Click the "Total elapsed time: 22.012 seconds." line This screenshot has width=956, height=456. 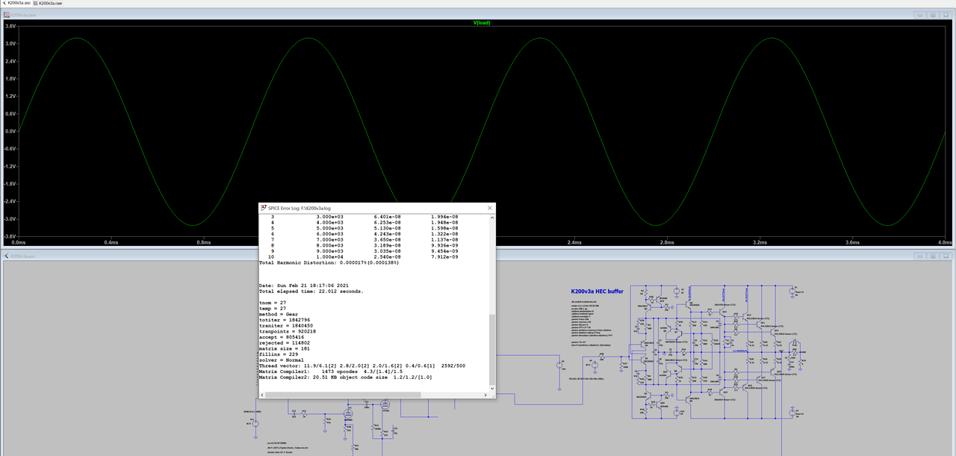pos(311,292)
